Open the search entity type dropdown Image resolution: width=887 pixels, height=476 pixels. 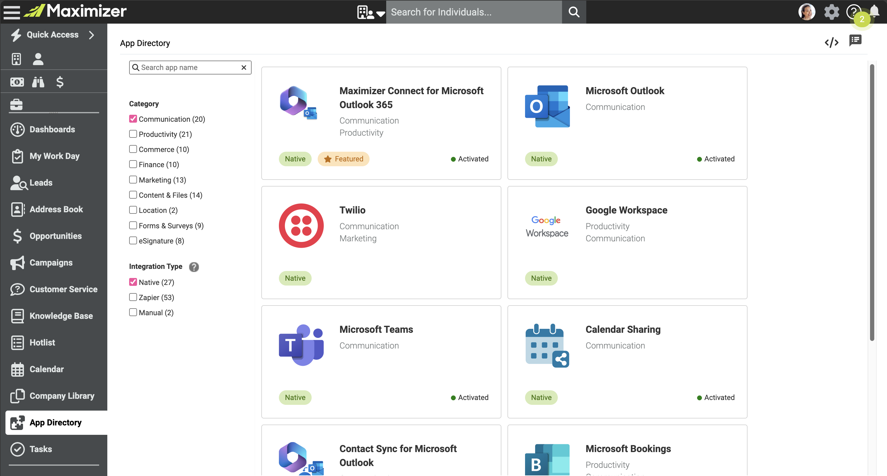click(371, 12)
